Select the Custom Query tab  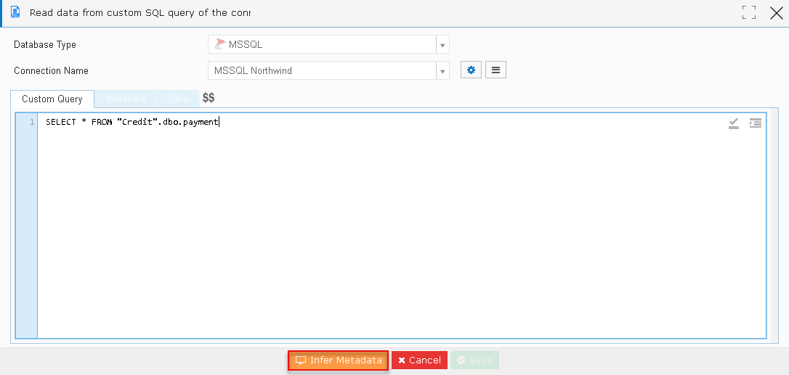(x=52, y=99)
